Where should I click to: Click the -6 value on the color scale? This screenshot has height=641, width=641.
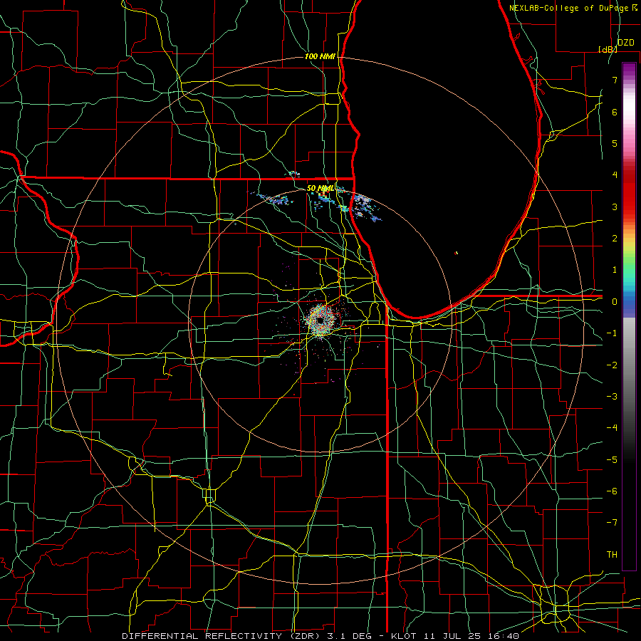pos(612,491)
